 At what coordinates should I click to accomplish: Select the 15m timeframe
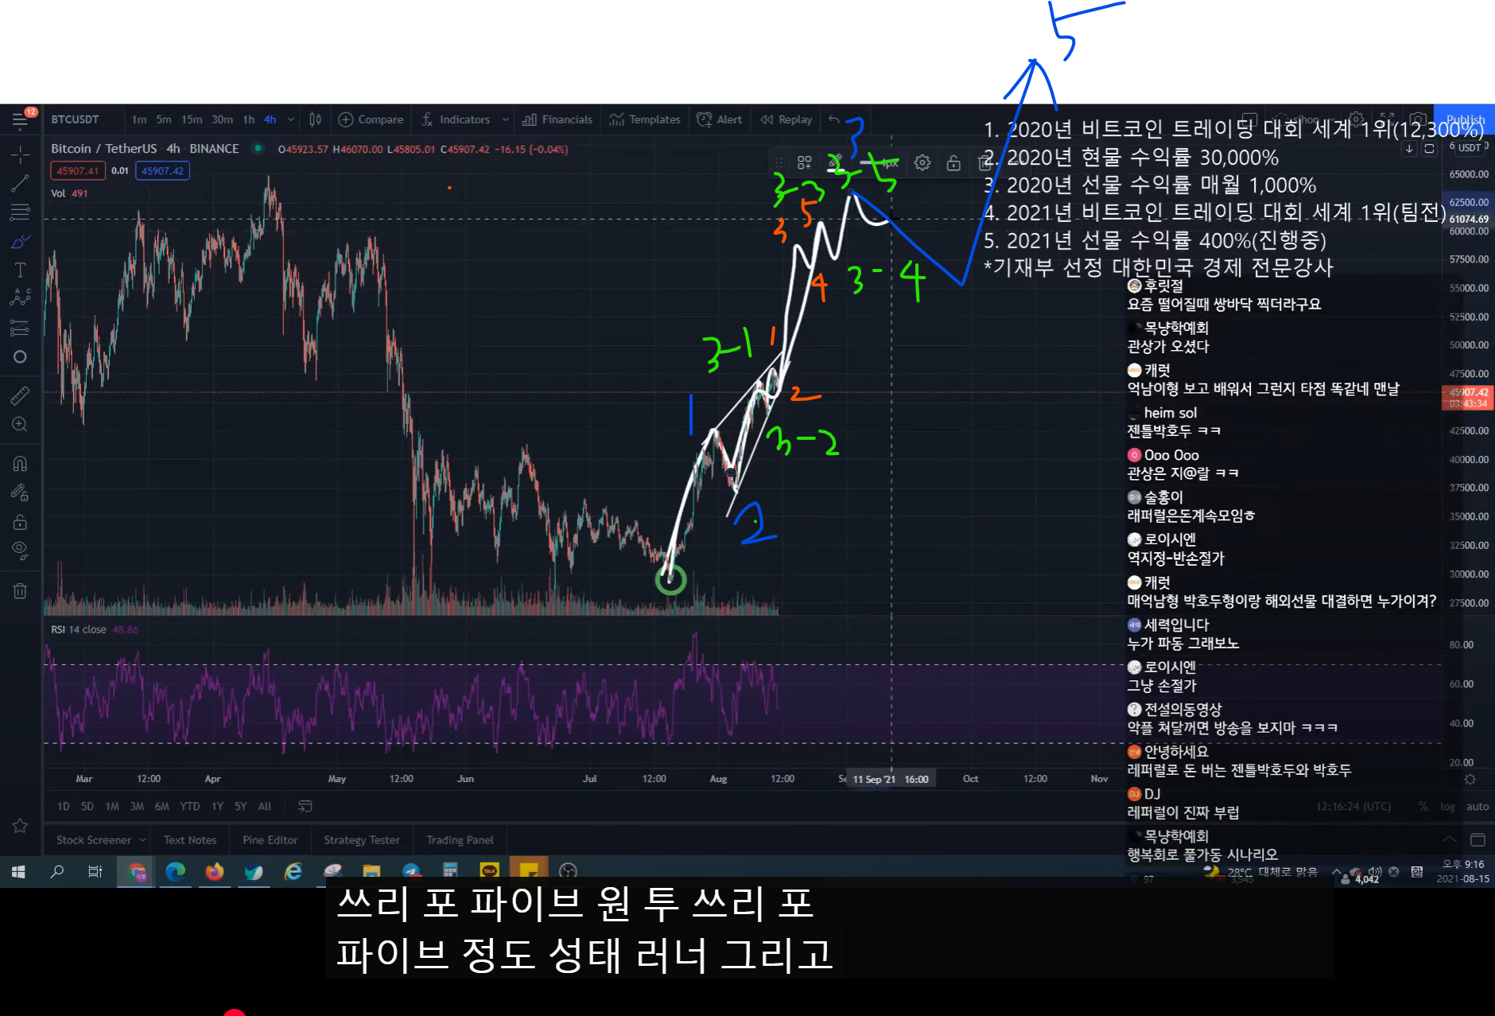pyautogui.click(x=192, y=119)
